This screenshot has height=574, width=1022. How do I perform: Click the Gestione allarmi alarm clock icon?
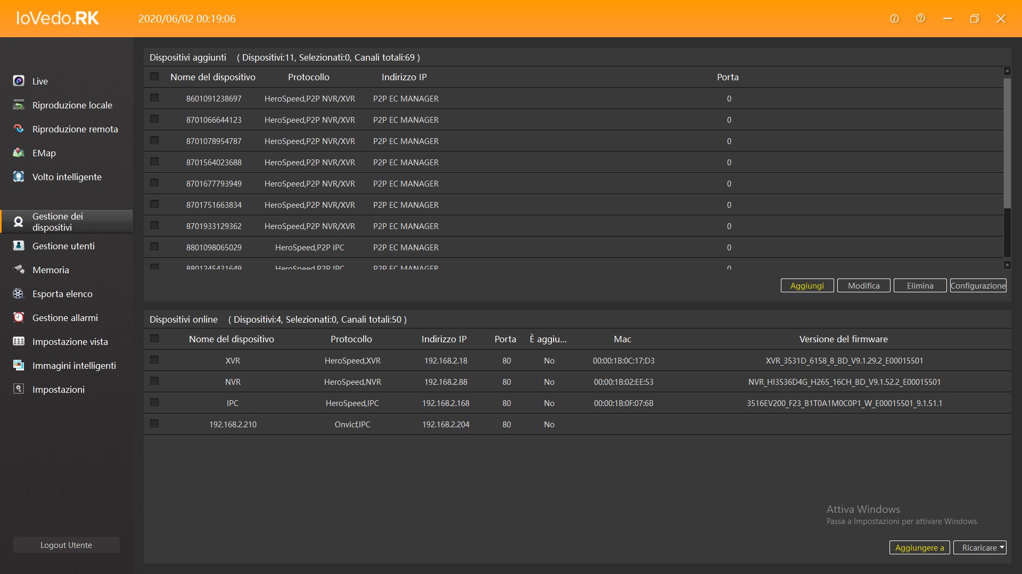click(19, 317)
